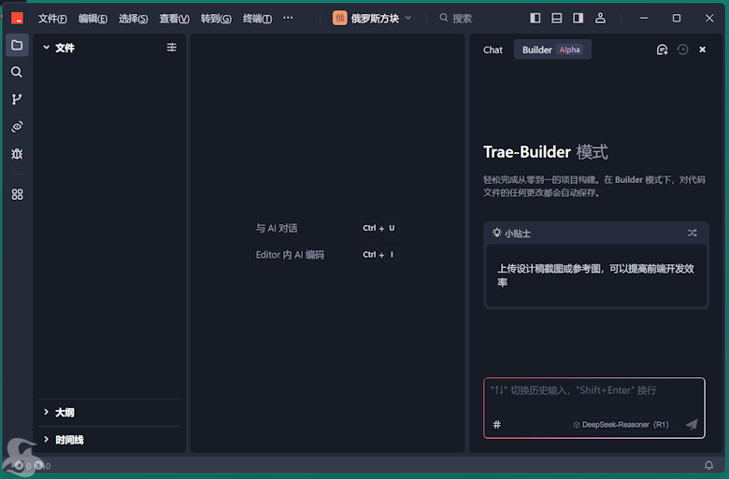
Task: Minimize the Trae window
Action: tap(643, 18)
